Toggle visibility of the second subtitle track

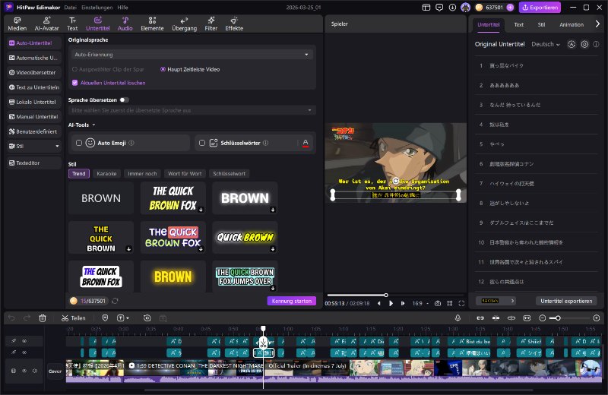[x=24, y=352]
